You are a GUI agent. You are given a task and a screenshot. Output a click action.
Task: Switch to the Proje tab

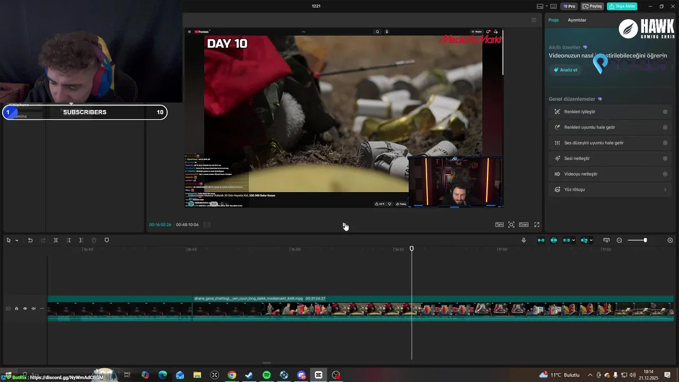point(553,20)
